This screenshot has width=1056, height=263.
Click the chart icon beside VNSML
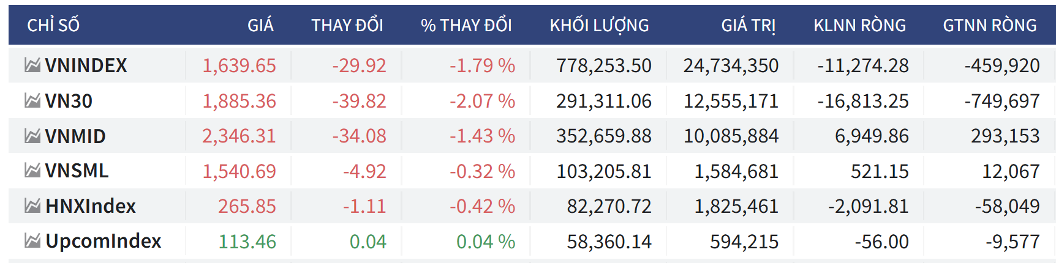pos(32,171)
